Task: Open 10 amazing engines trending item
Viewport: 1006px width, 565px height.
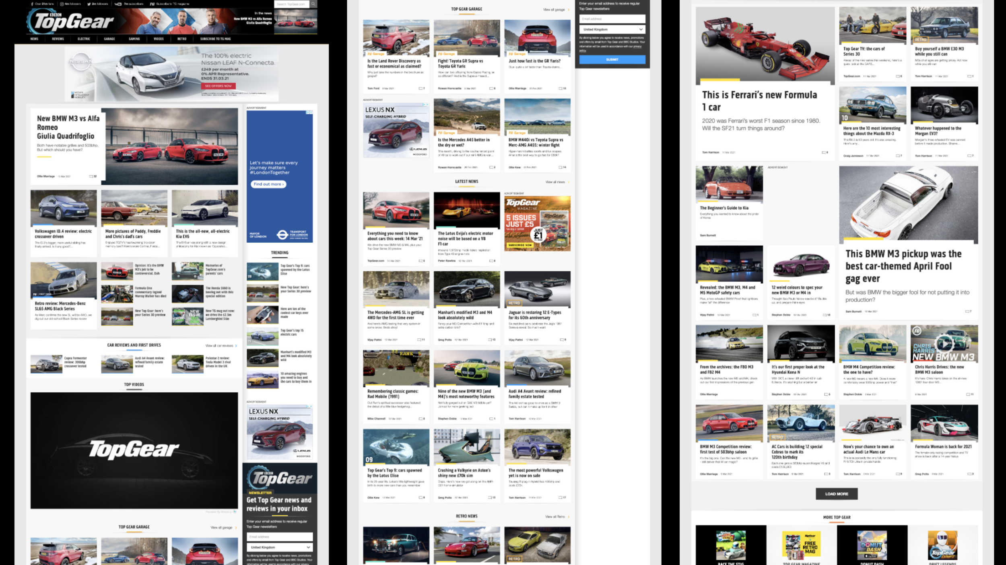Action: (296, 377)
